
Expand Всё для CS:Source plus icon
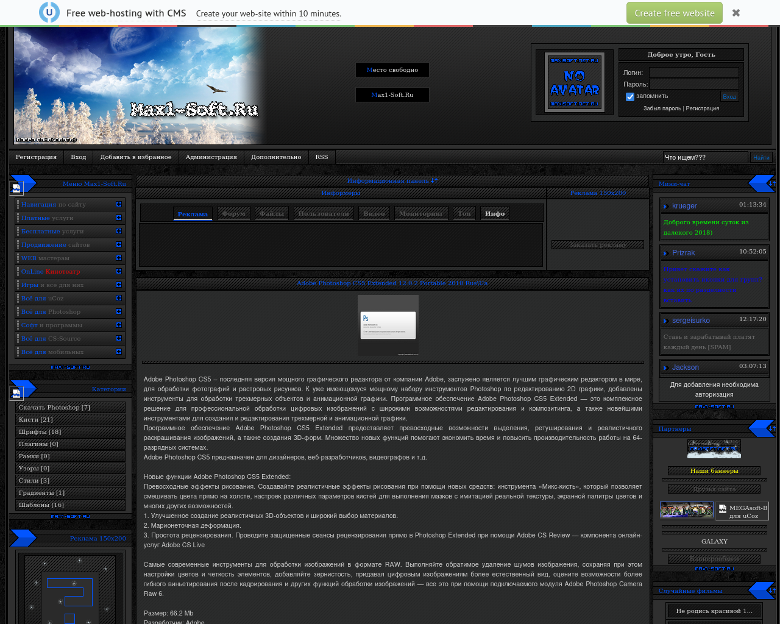[x=119, y=339]
